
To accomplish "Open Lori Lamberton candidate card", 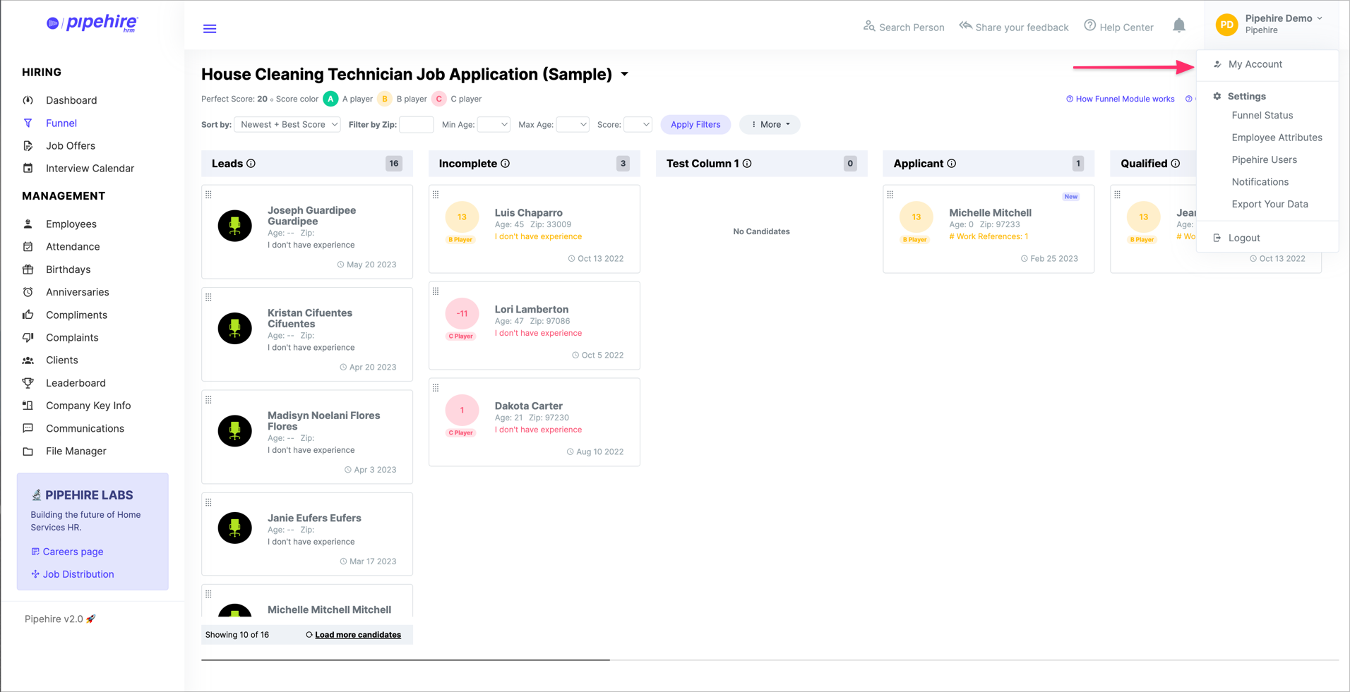I will [534, 325].
